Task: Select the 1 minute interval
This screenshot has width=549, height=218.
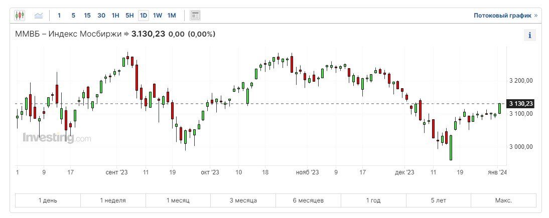Action: 59,16
